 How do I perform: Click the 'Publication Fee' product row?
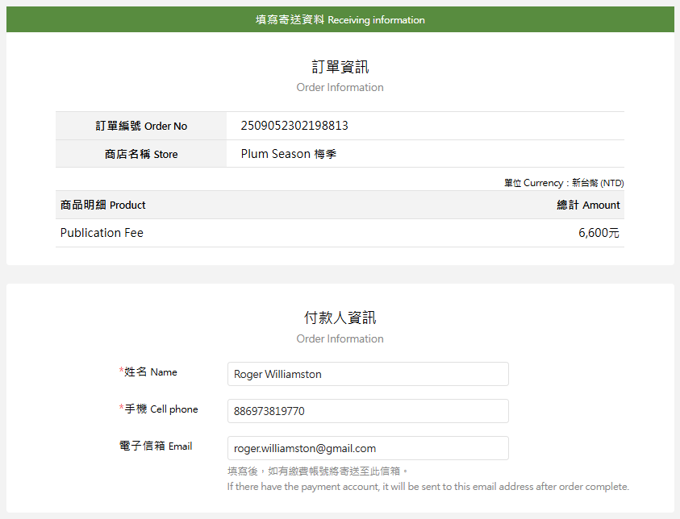[x=102, y=233]
